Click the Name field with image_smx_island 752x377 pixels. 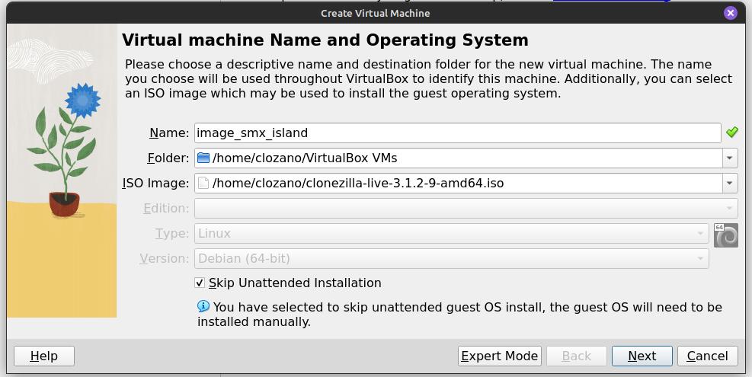click(x=458, y=133)
